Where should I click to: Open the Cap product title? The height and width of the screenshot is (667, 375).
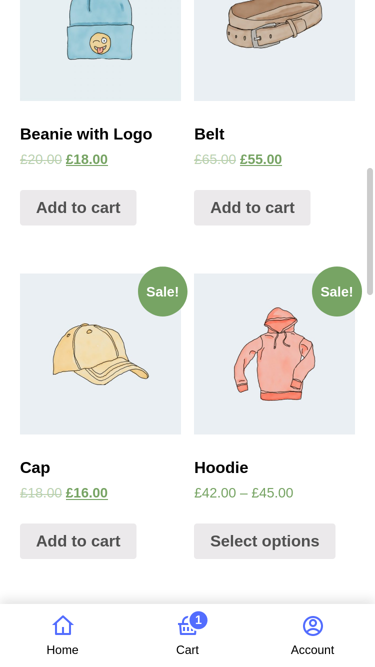[35, 467]
